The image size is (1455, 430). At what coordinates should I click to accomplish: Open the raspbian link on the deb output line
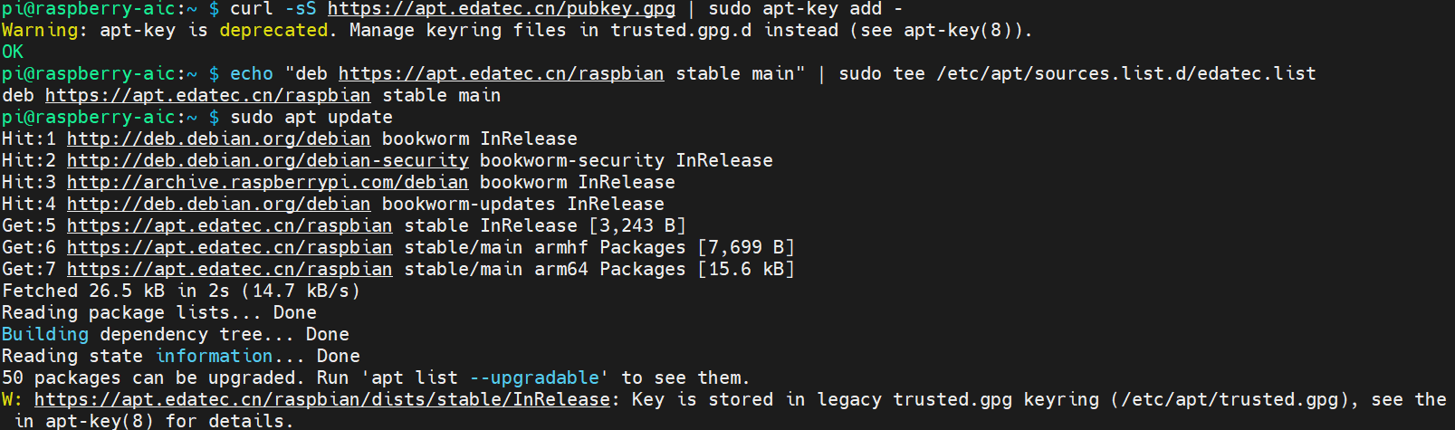click(207, 96)
